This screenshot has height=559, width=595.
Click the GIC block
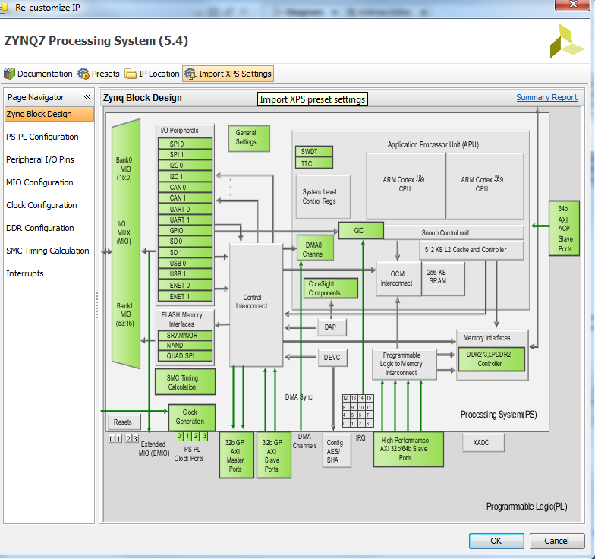[x=361, y=231]
